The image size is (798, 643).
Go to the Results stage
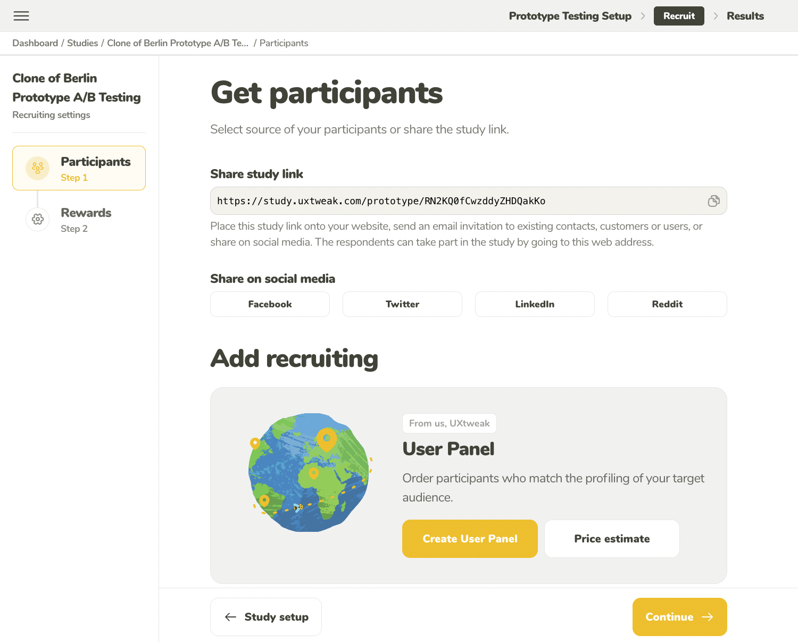(745, 16)
